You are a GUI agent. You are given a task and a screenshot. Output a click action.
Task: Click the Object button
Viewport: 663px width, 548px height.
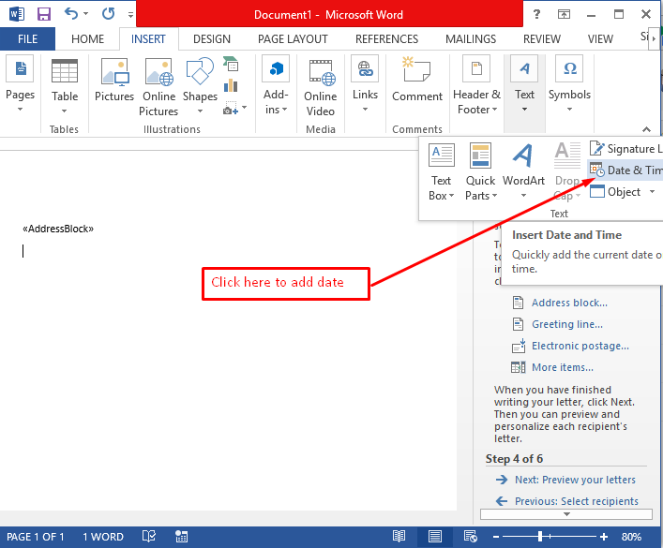(x=615, y=191)
